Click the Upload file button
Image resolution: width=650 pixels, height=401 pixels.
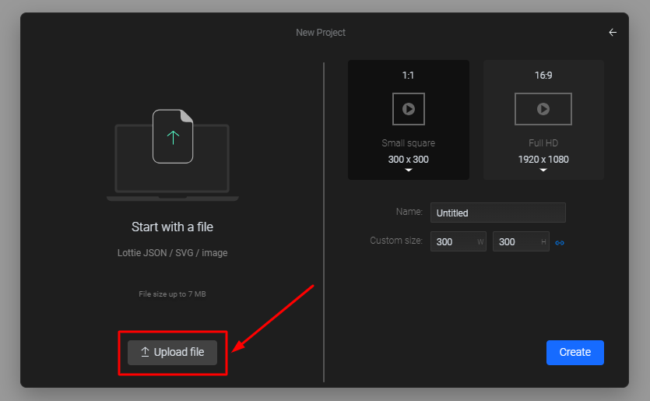[x=173, y=353]
